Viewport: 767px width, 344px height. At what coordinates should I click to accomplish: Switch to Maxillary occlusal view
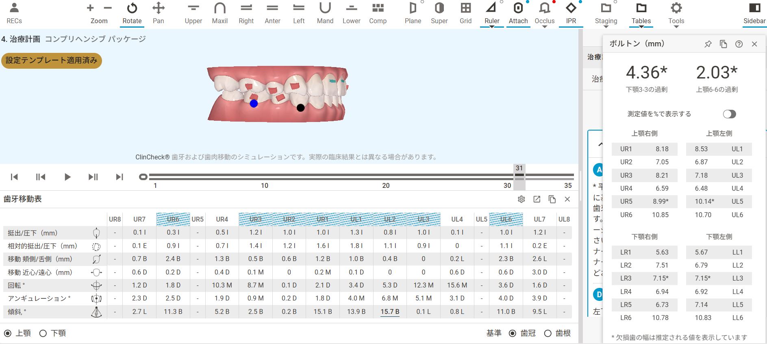point(219,13)
